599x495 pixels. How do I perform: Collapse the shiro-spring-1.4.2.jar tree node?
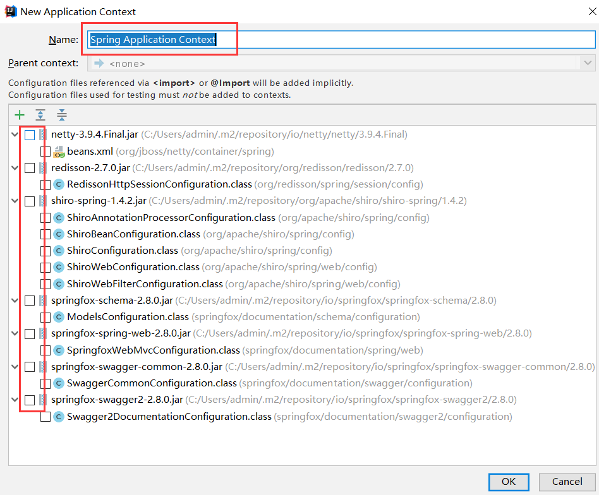coord(15,201)
